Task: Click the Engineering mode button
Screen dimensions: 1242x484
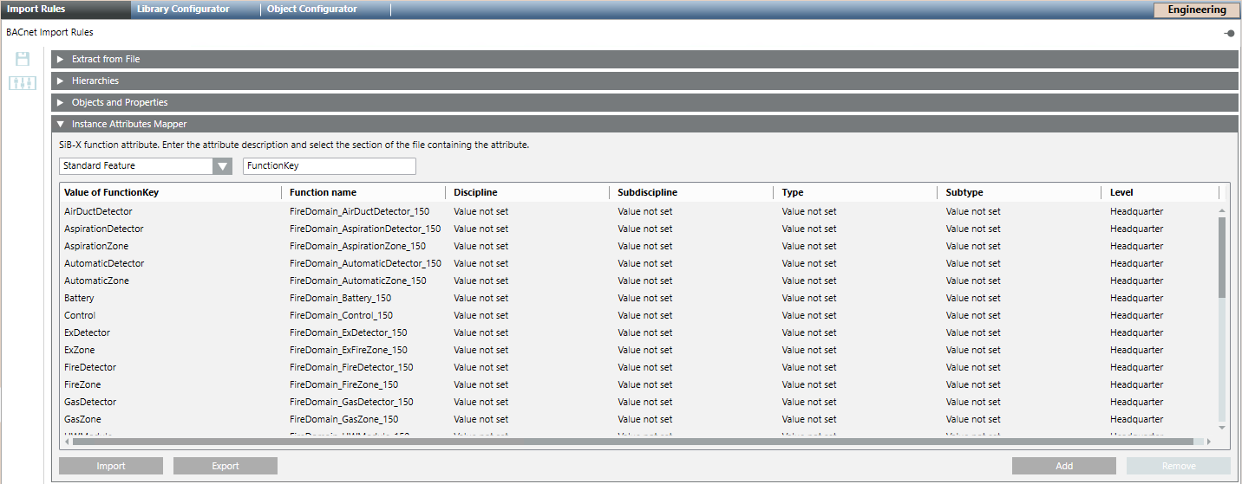Action: point(1196,10)
